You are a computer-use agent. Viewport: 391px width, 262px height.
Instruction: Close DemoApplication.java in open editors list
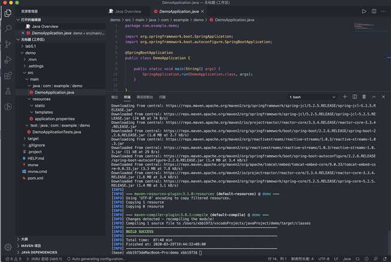[23, 33]
